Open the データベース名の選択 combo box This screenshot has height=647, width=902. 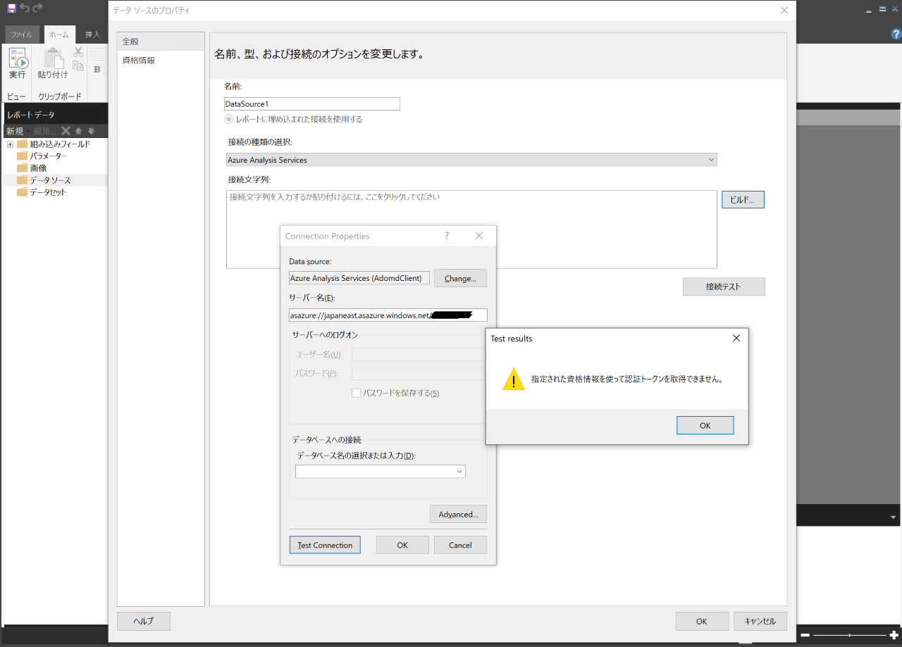381,472
